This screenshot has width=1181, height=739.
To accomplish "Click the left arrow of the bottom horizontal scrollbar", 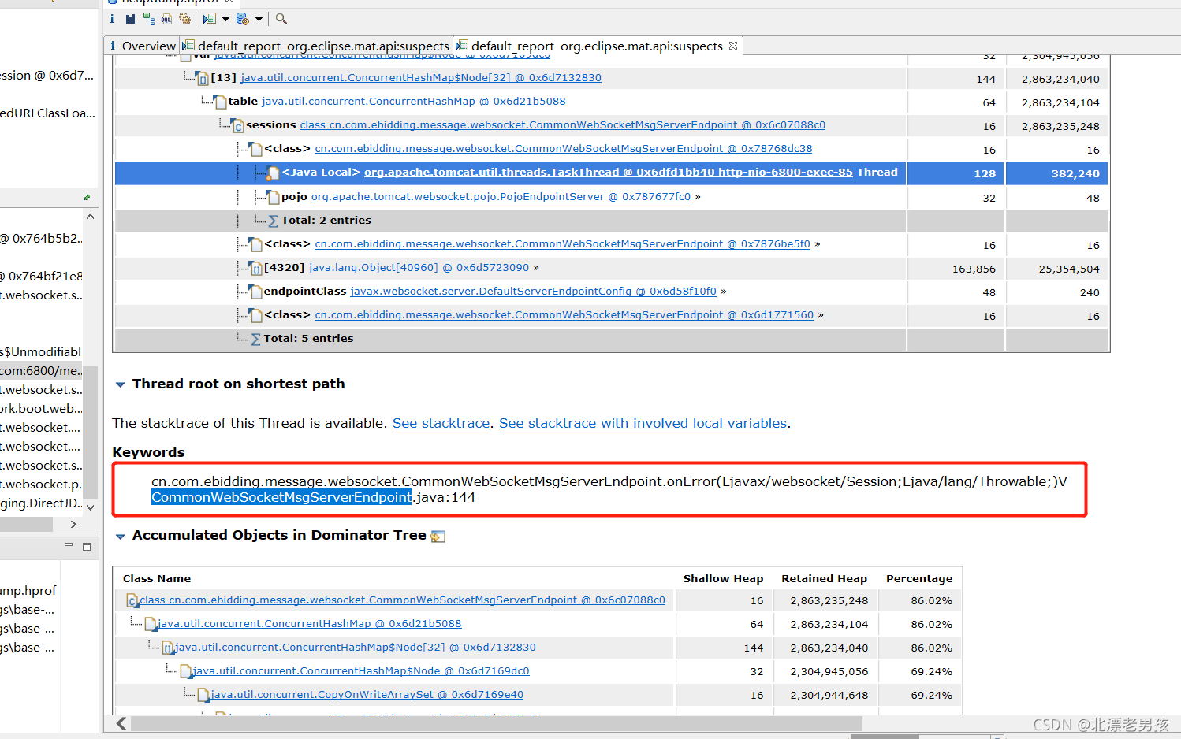I will coord(121,723).
